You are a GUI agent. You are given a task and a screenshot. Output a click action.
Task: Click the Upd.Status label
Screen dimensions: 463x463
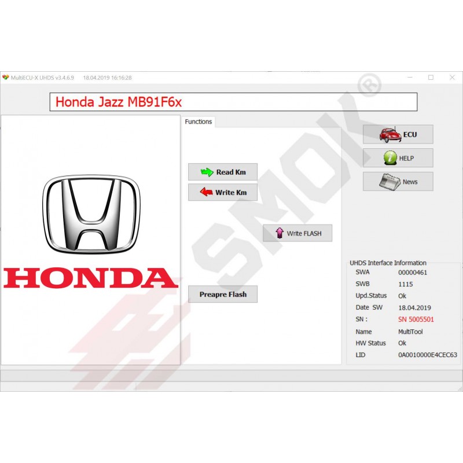tap(371, 296)
